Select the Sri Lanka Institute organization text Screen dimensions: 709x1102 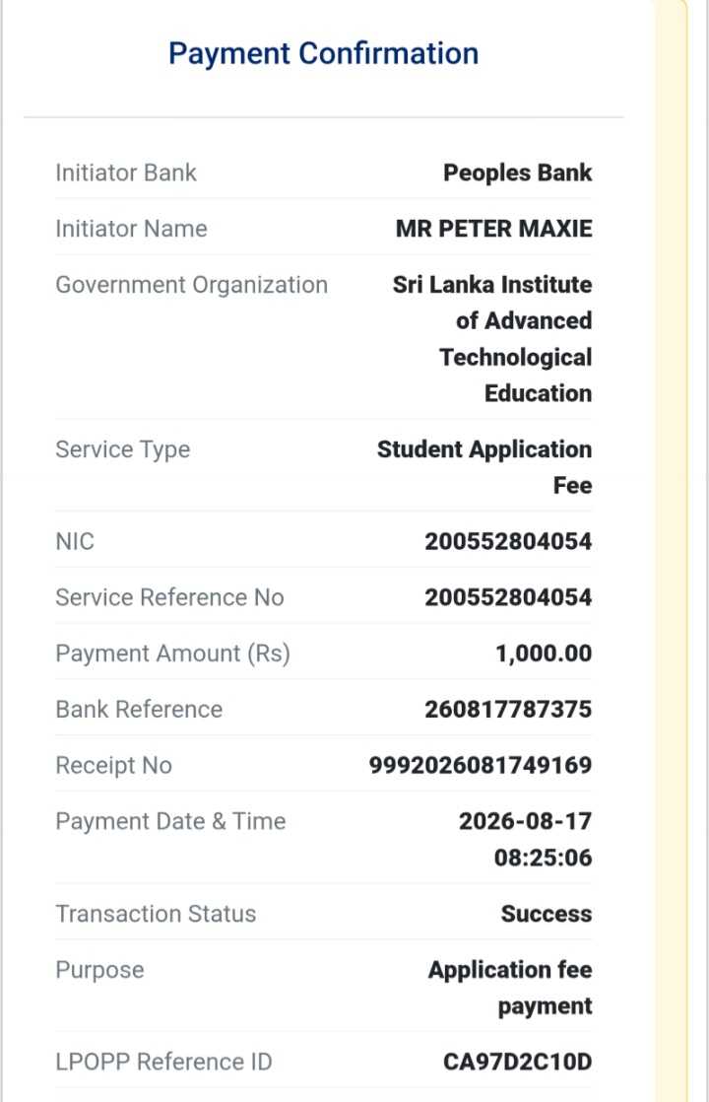coord(492,339)
